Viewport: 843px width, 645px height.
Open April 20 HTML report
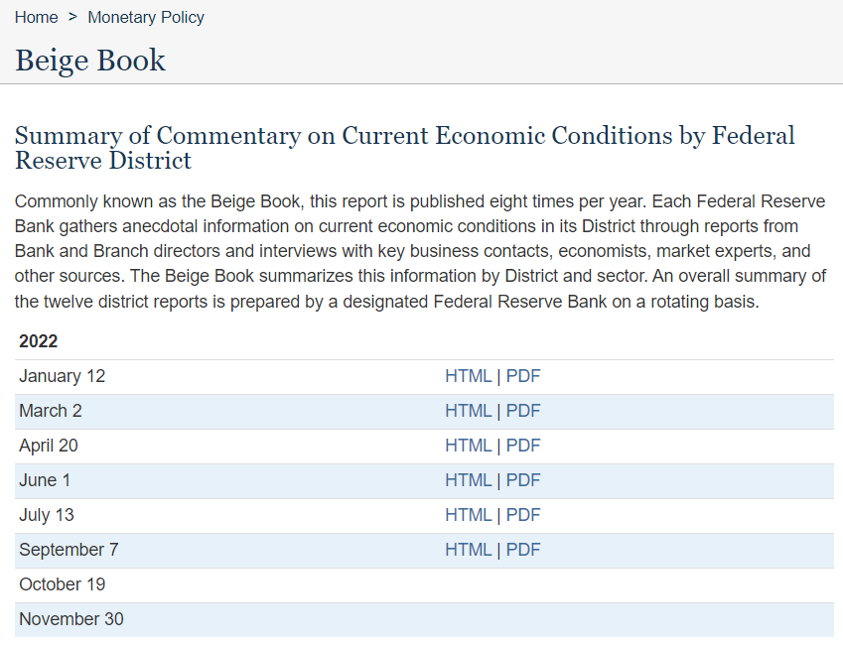point(468,446)
